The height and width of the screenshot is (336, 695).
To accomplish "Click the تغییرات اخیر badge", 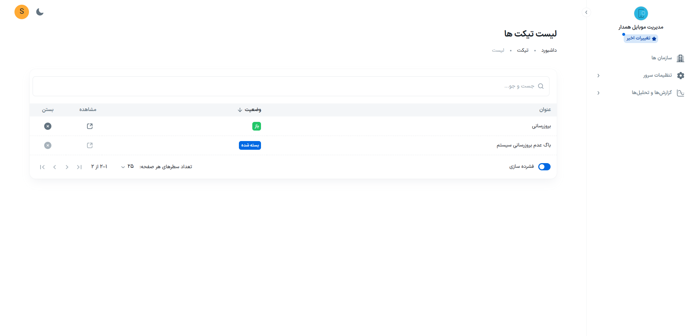I will [x=641, y=38].
